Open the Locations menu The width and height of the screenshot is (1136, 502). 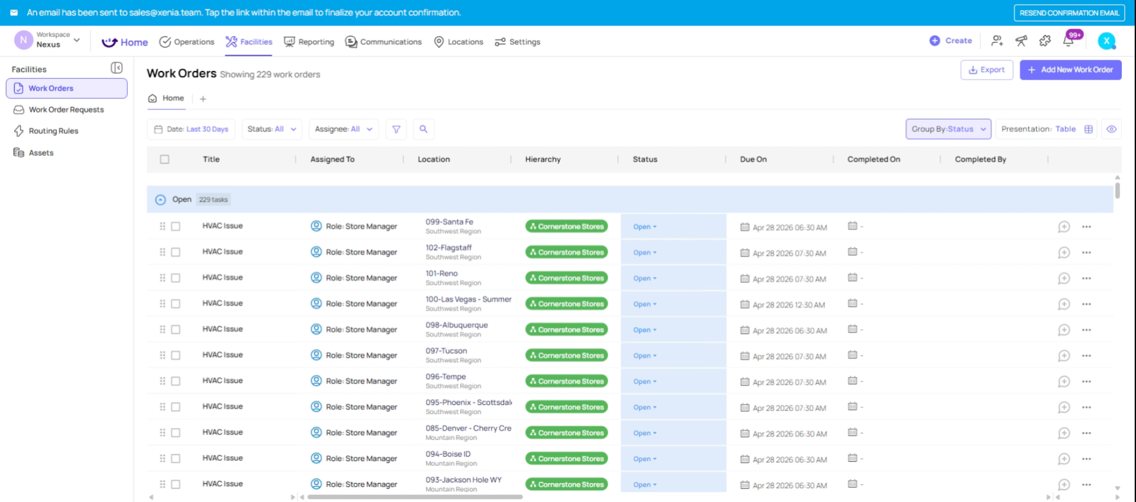click(459, 42)
